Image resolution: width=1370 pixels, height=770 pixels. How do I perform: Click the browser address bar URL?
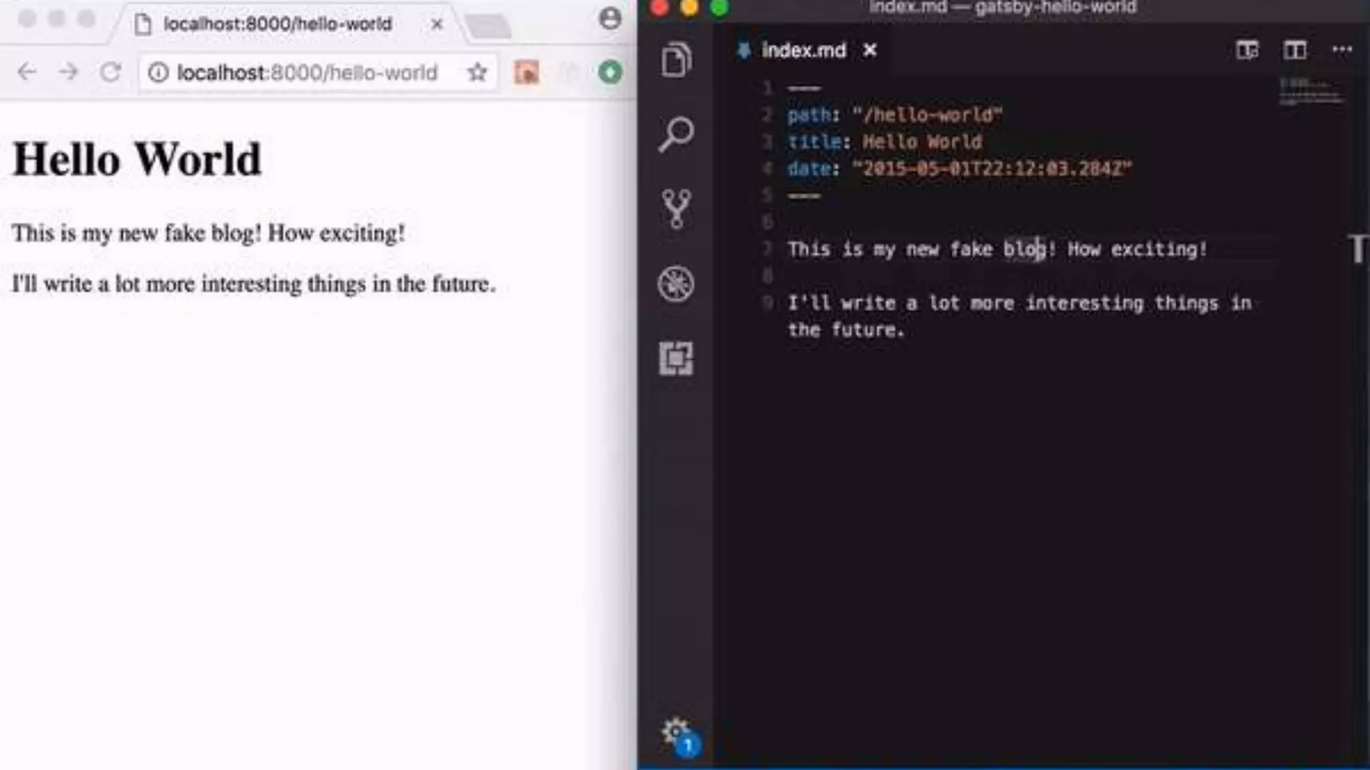coord(308,72)
